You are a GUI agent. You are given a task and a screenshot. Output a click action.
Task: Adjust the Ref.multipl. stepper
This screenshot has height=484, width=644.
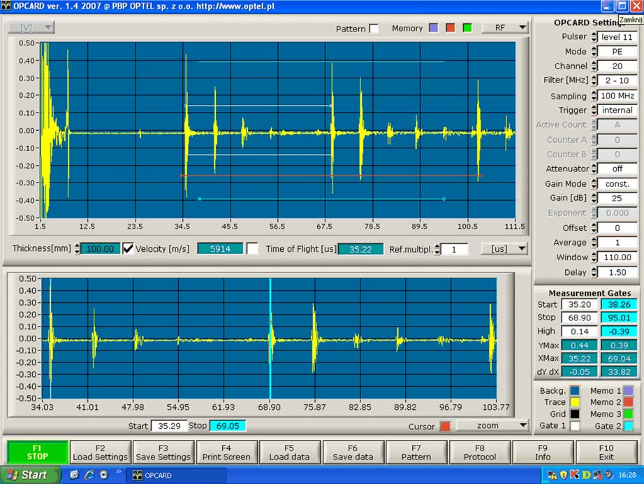click(x=437, y=249)
